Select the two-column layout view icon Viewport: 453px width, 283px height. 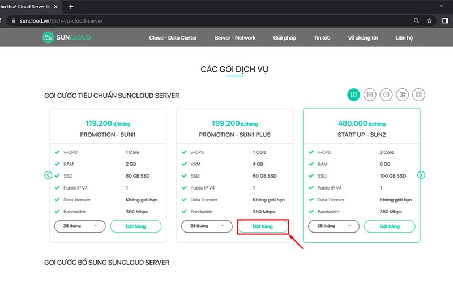click(x=353, y=95)
